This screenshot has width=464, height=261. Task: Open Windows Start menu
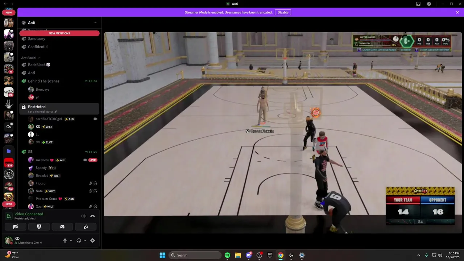pyautogui.click(x=162, y=255)
